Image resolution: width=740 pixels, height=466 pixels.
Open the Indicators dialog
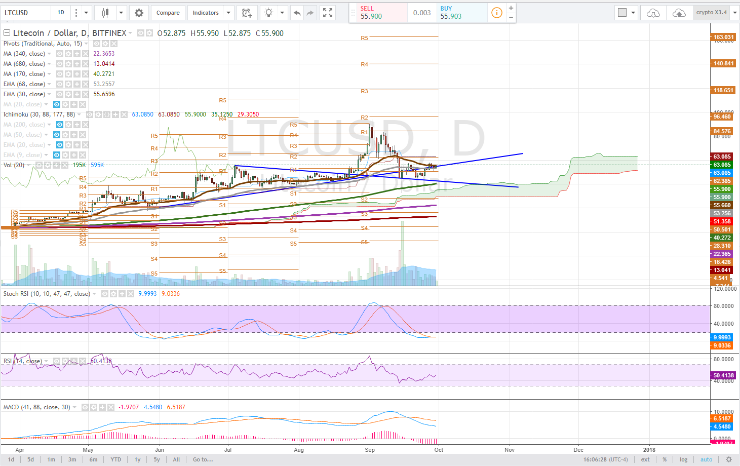pyautogui.click(x=206, y=13)
